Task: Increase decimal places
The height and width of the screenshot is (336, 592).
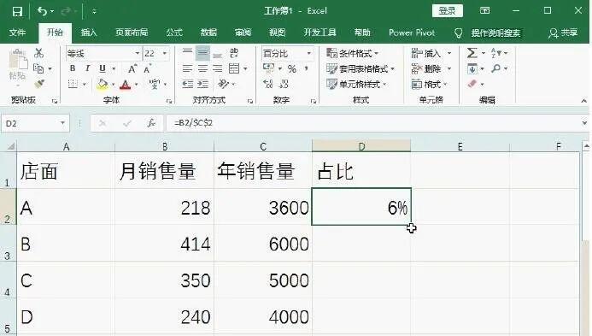Action: [268, 84]
